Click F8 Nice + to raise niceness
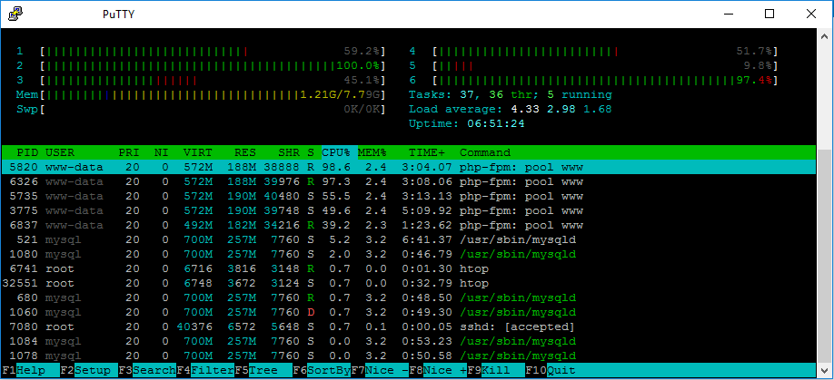The width and height of the screenshot is (834, 380). pyautogui.click(x=438, y=370)
